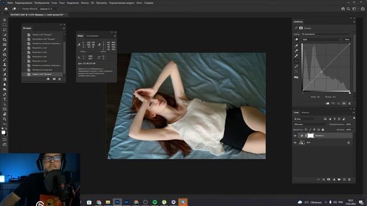Hide the Curves 1 layer eye
Screen dimensions: 367x206
(295, 136)
